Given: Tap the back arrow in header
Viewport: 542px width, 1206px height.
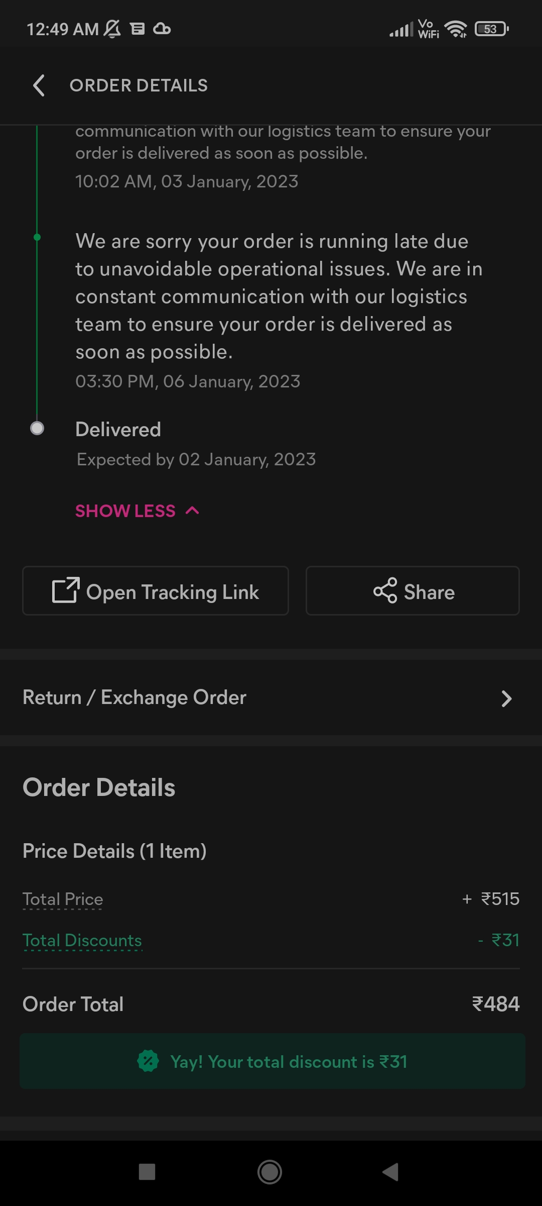Looking at the screenshot, I should click(x=39, y=85).
